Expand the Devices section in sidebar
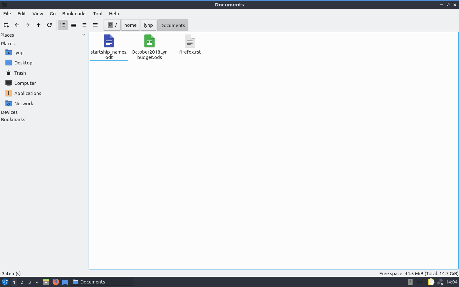The width and height of the screenshot is (459, 287). click(9, 112)
